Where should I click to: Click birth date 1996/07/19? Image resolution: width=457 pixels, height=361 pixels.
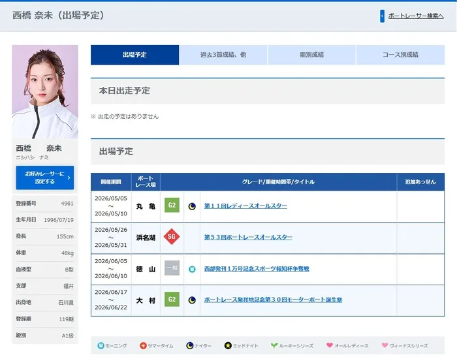point(59,220)
